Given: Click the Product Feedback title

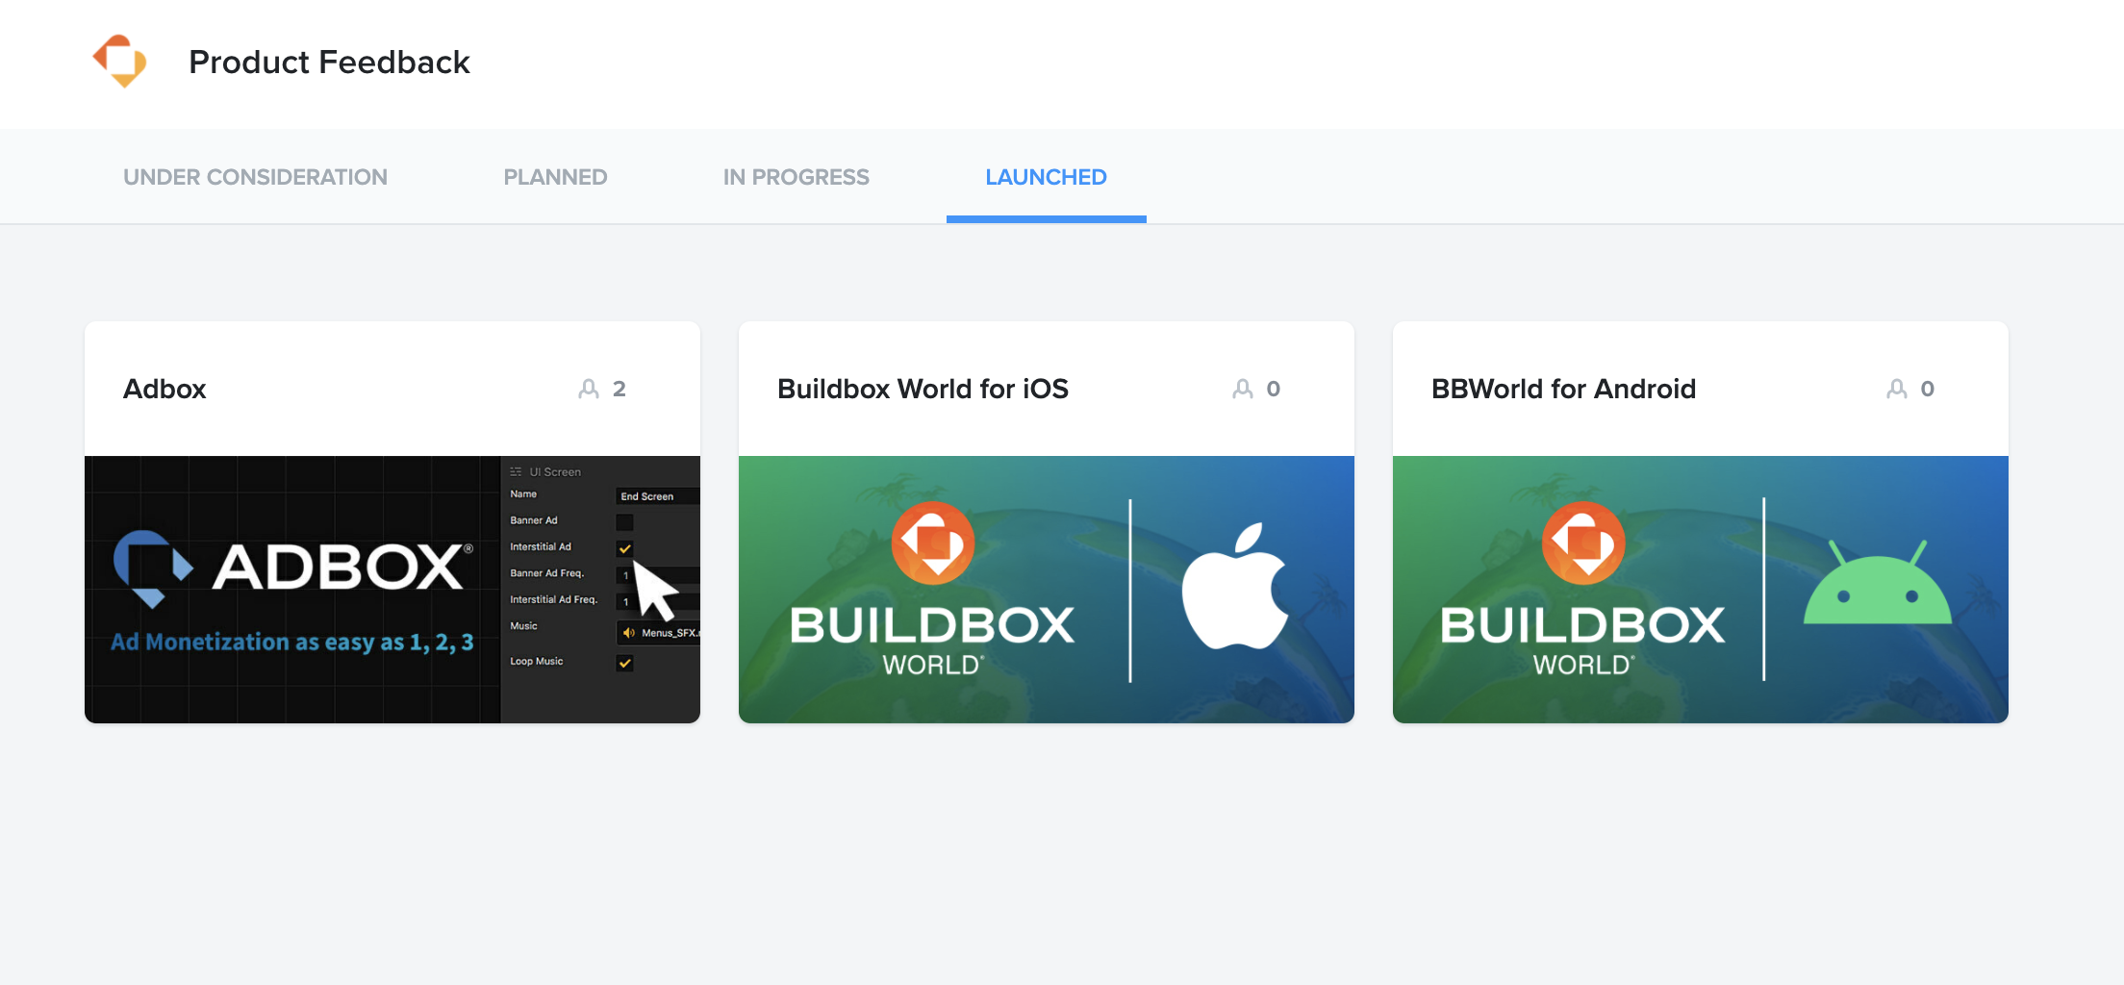Looking at the screenshot, I should click(329, 63).
